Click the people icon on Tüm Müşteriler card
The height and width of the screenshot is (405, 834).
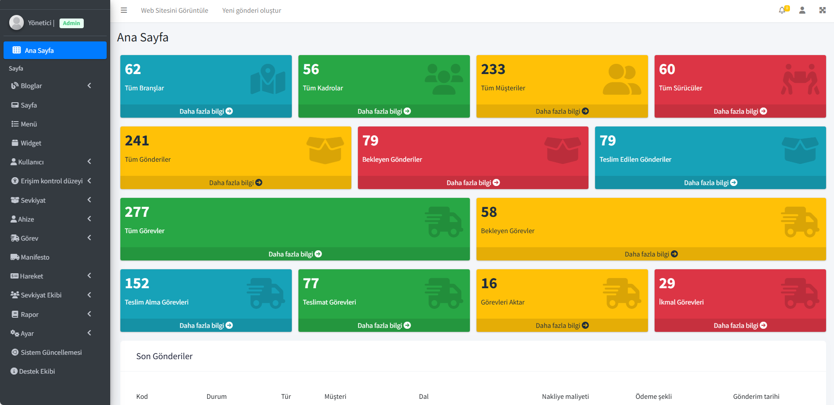[622, 79]
